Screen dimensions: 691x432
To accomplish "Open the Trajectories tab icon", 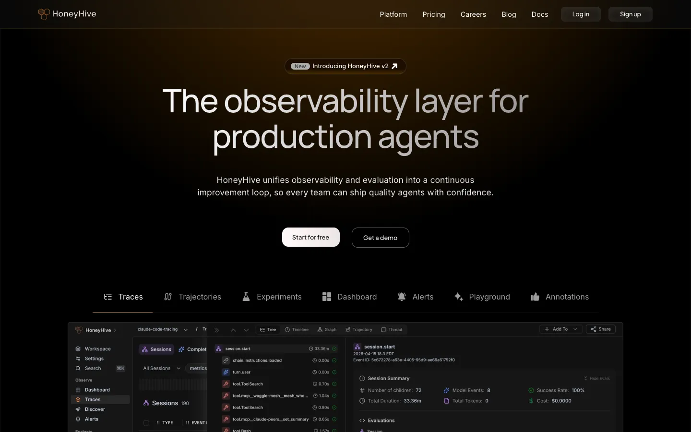I will 168,297.
